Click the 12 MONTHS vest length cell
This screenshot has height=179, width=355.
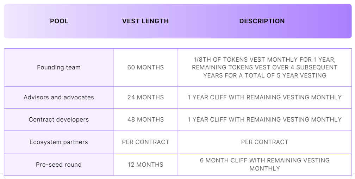pos(145,165)
